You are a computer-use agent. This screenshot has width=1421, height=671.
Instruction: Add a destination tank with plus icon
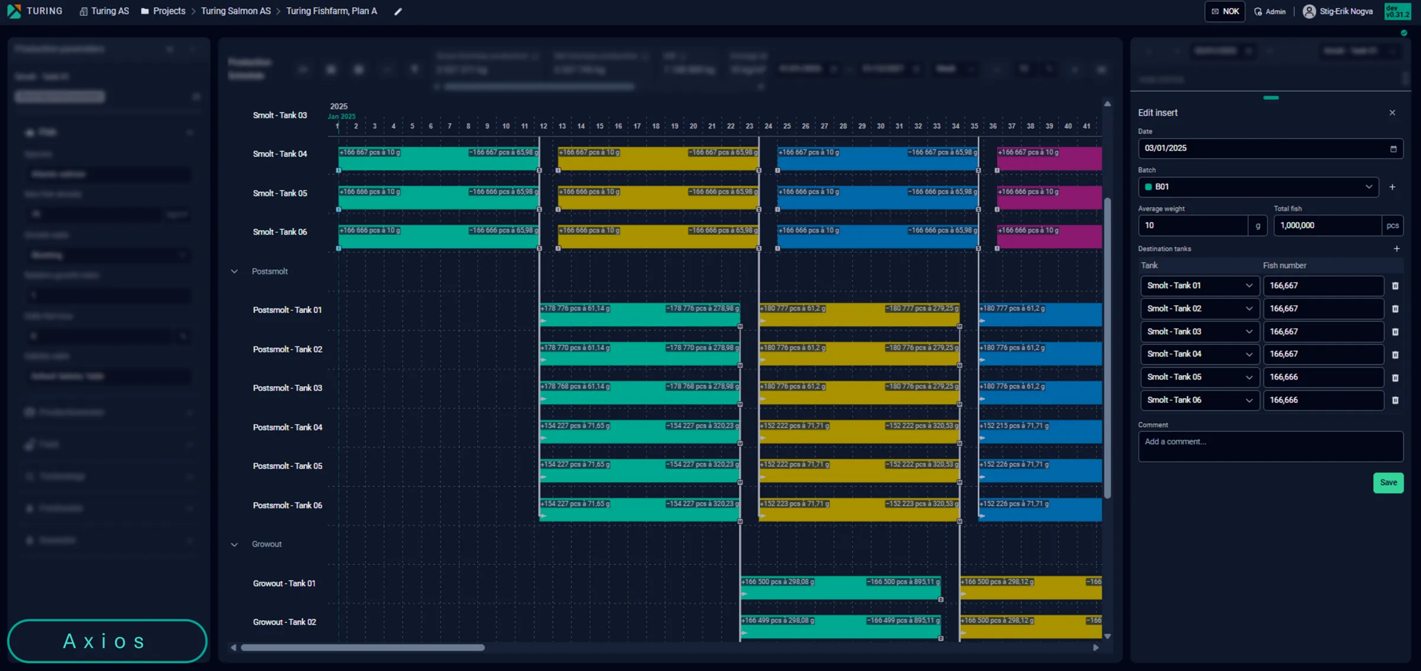pos(1396,249)
